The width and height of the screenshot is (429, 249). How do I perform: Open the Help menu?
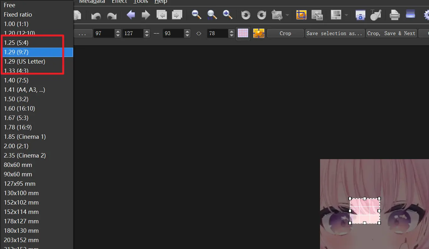(161, 2)
